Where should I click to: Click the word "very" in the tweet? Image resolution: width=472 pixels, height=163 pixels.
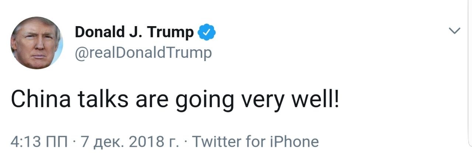(x=263, y=99)
